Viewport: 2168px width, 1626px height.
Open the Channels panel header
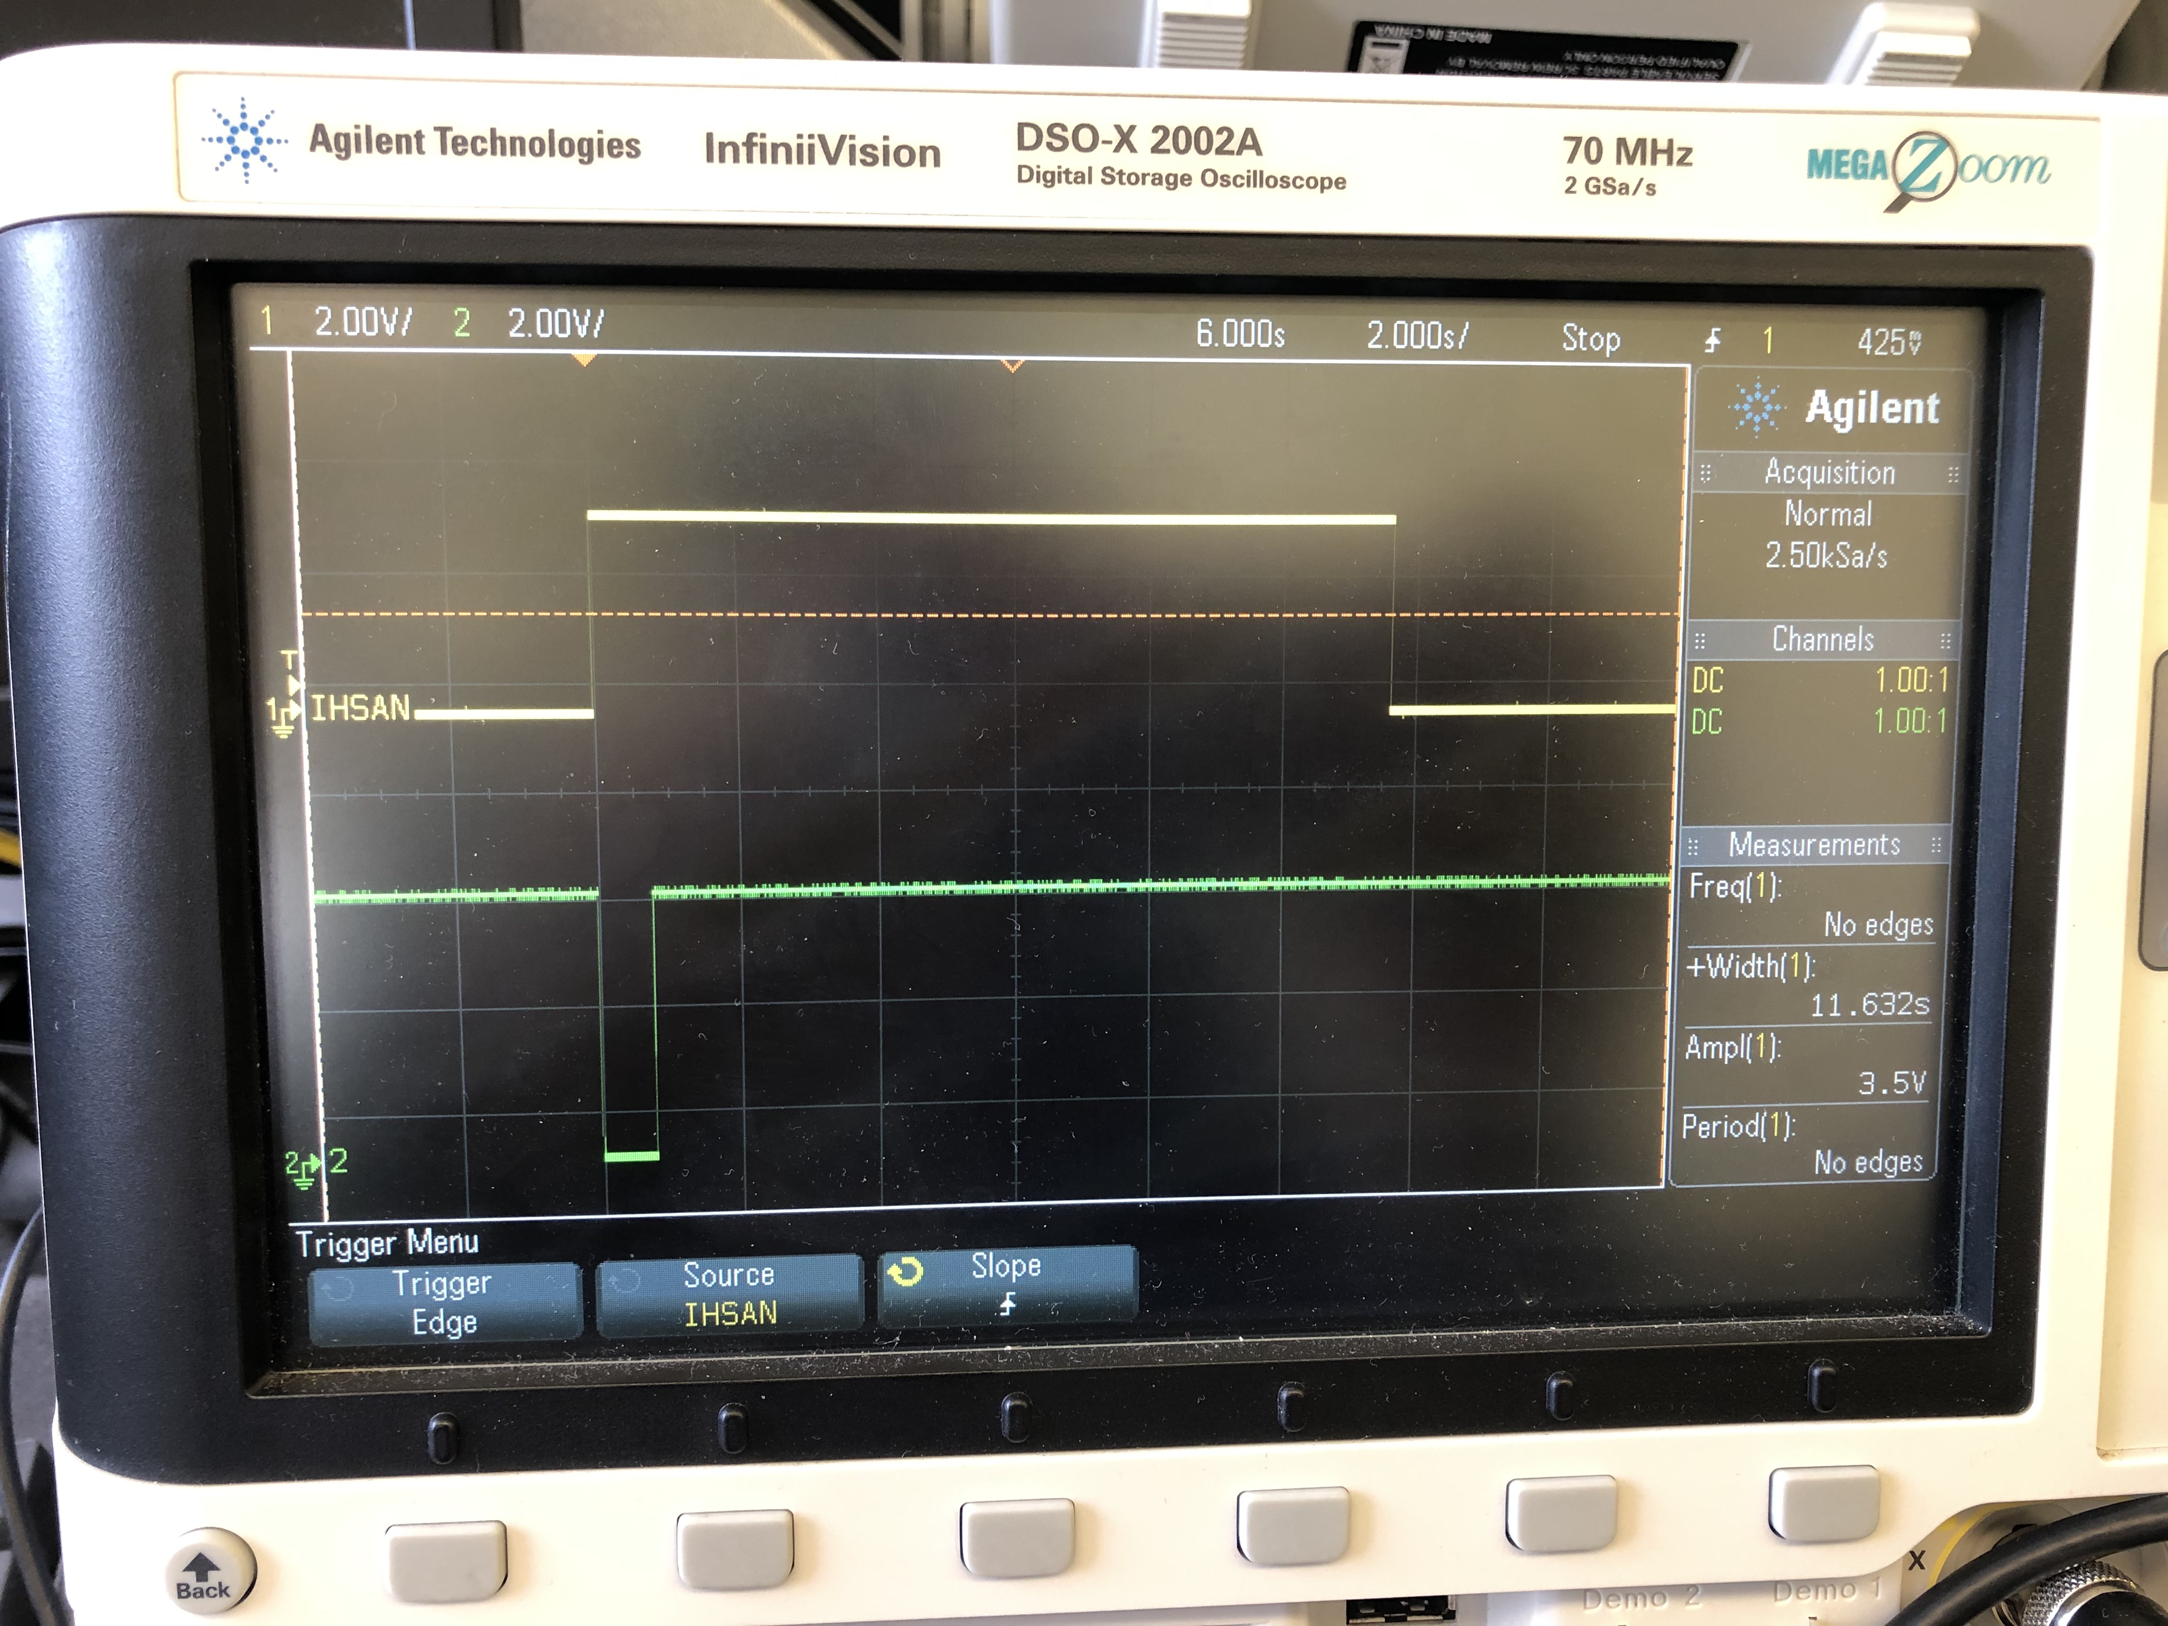point(1822,639)
